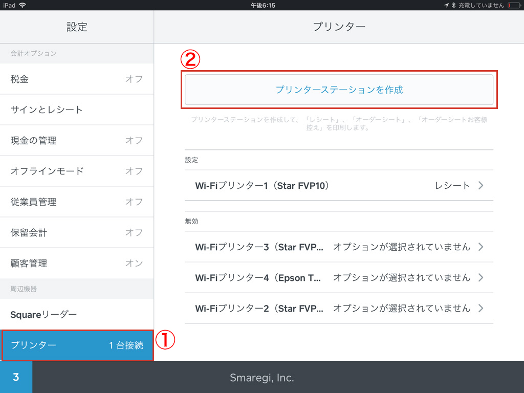Open 保留会計 settings item
The width and height of the screenshot is (524, 393).
77,233
